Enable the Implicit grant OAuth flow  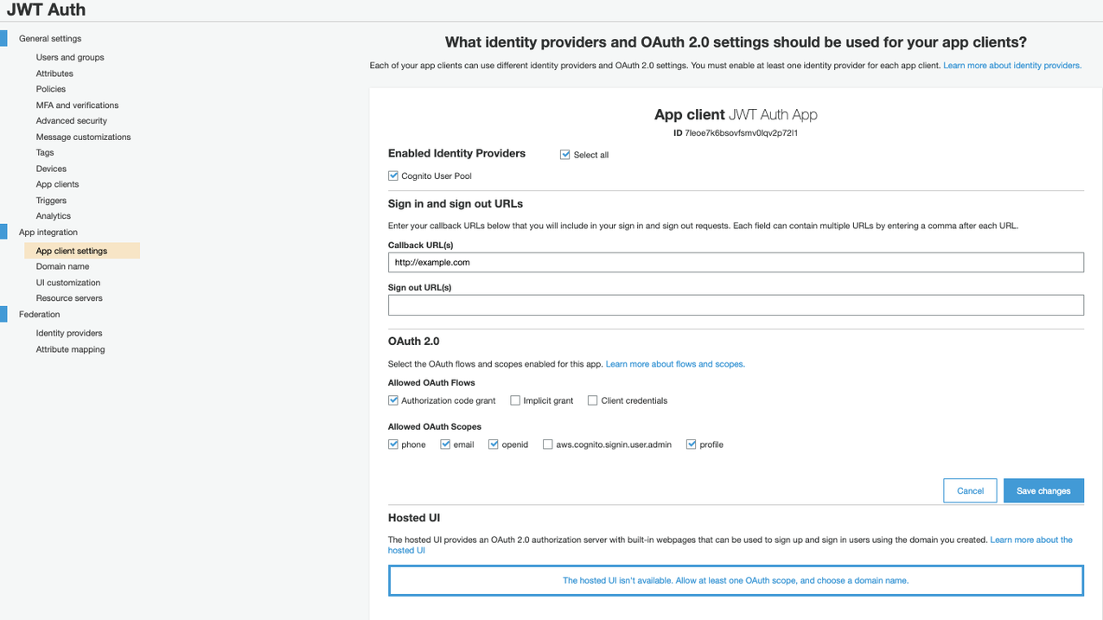point(514,399)
